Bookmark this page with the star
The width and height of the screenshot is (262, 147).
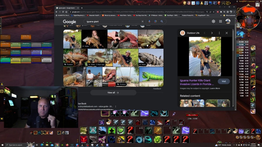point(214,12)
